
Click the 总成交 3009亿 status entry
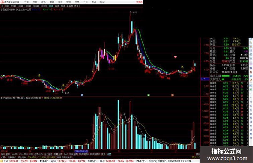[x=157, y=161]
